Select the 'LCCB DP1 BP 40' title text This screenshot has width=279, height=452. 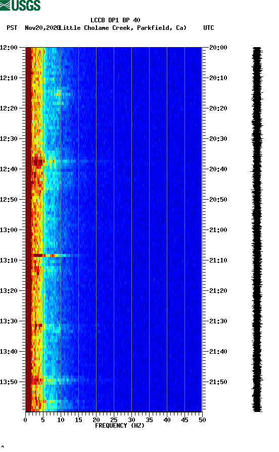[x=115, y=20]
